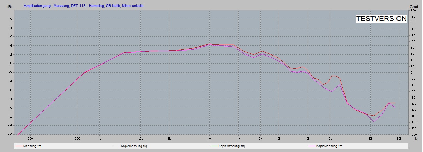The width and height of the screenshot is (423, 152).
Task: Click the 10k frequency axis label
Action: 330,138
